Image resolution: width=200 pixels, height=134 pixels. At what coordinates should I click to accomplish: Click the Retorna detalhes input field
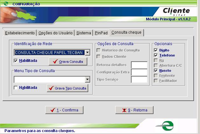pyautogui.click(x=139, y=65)
